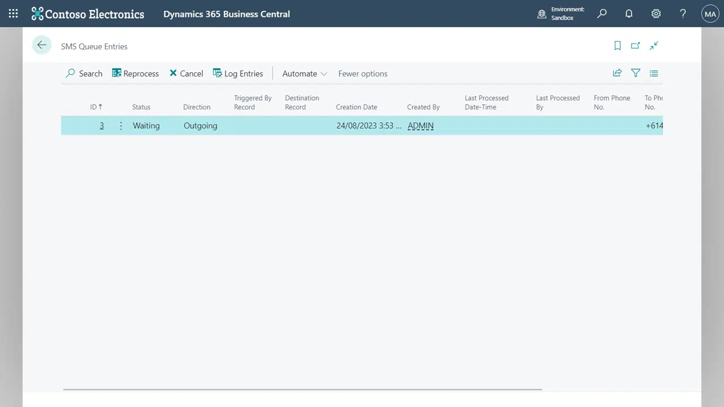Open row options via the vertical ellipsis
Screen dimensions: 724x407
pos(120,125)
